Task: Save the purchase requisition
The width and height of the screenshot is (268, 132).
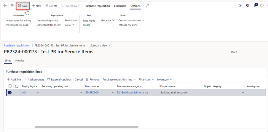Action: 23,6
